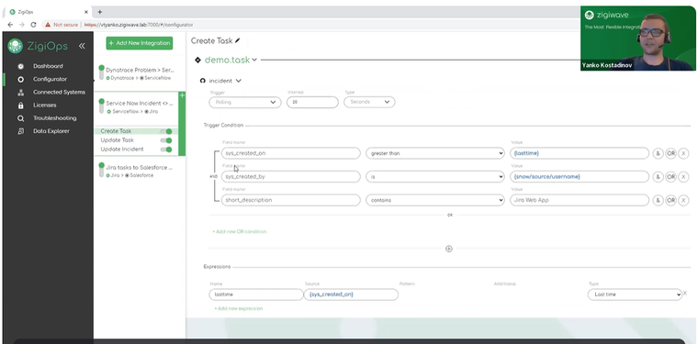Image resolution: width=698 pixels, height=344 pixels.
Task: Click the 'Jira Web App' value field
Action: pos(580,201)
